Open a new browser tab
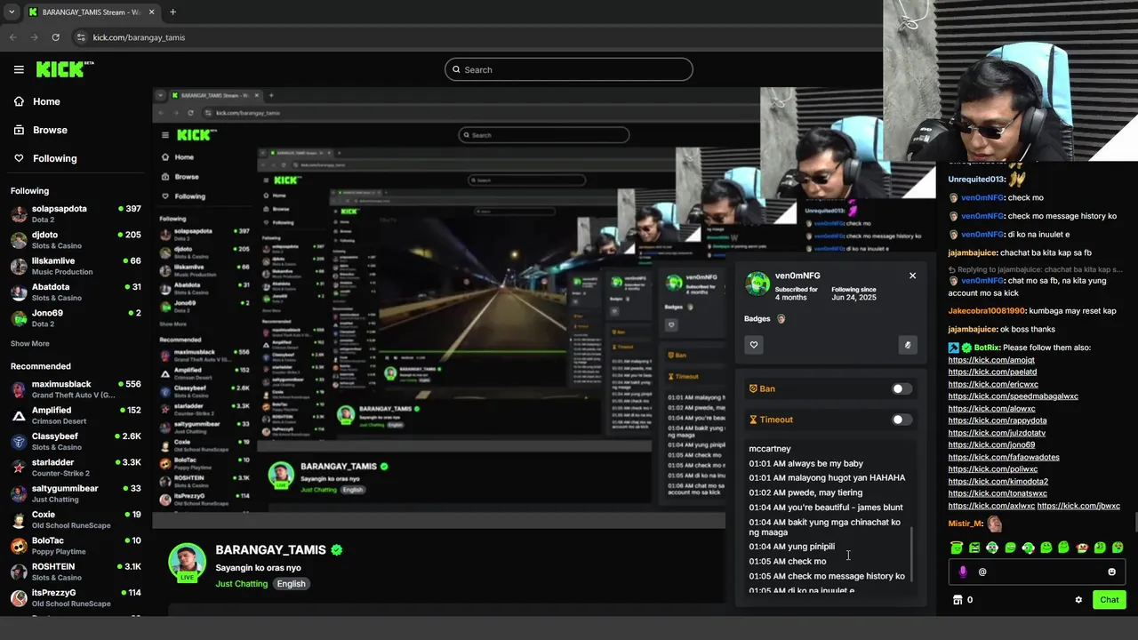The image size is (1138, 640). (x=172, y=12)
